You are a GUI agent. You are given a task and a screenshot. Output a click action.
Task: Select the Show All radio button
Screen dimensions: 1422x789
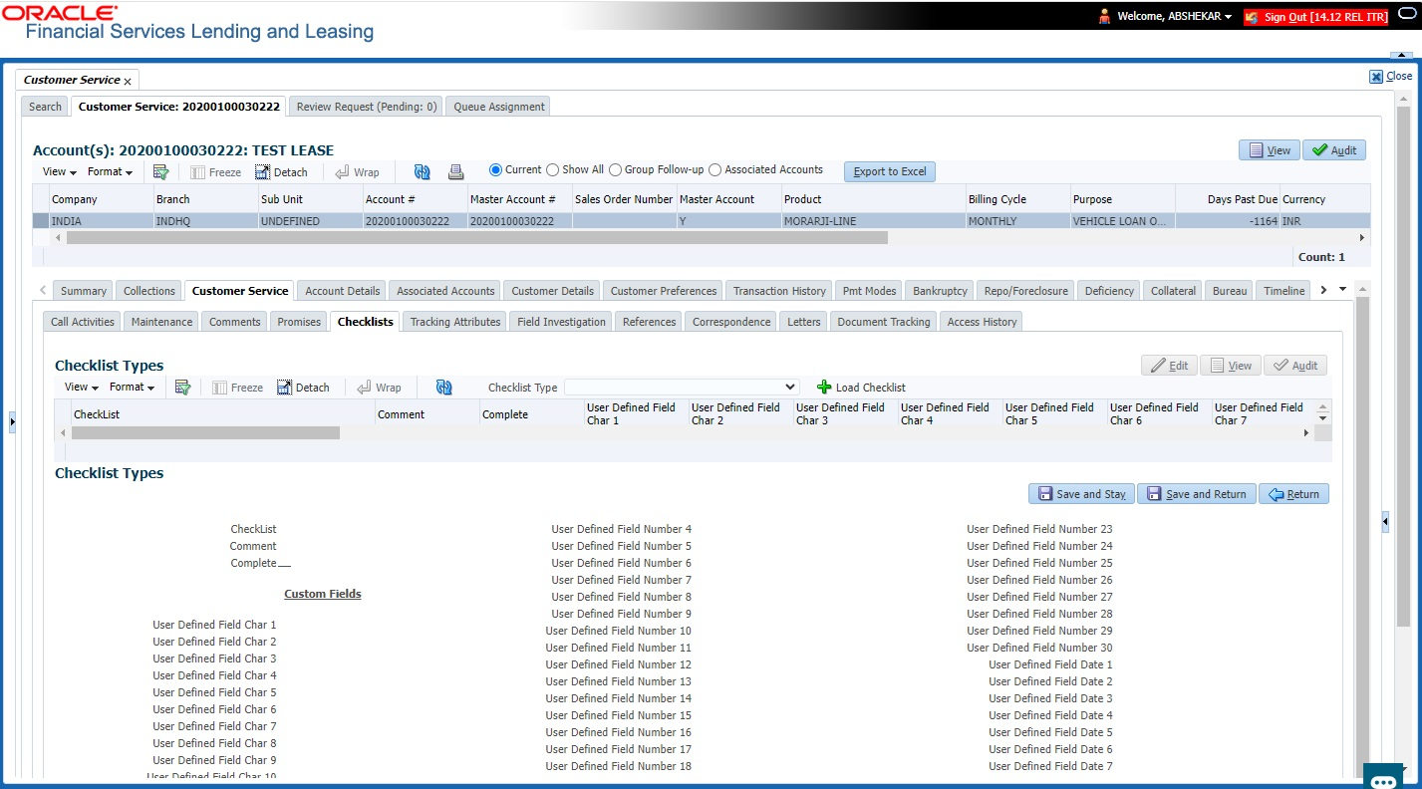click(553, 170)
